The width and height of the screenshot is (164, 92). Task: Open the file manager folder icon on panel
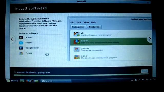pyautogui.click(x=36, y=81)
